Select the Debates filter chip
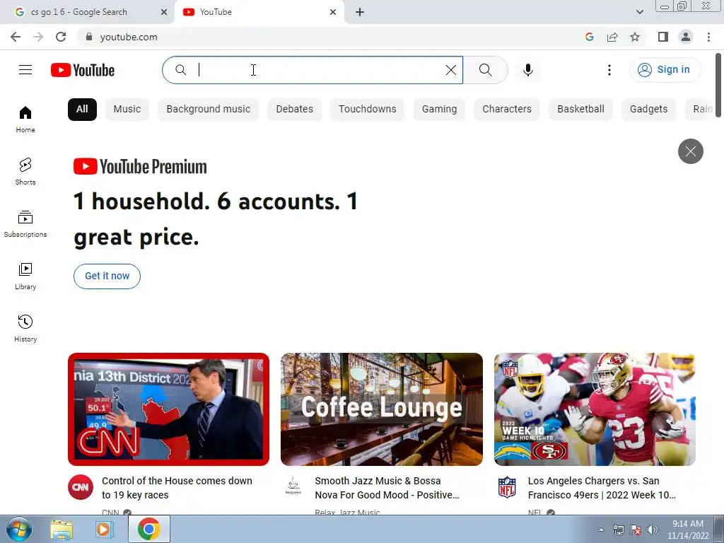The width and height of the screenshot is (724, 543). (x=295, y=110)
